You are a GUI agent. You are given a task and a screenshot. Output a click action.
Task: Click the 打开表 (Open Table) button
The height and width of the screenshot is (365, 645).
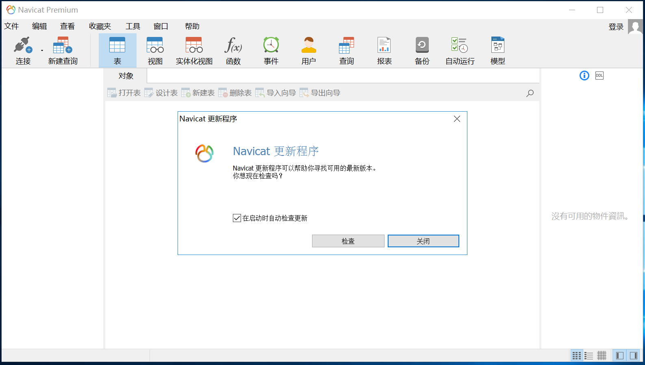point(124,93)
